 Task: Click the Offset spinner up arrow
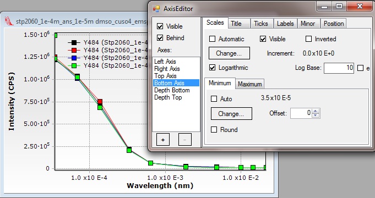point(316,111)
